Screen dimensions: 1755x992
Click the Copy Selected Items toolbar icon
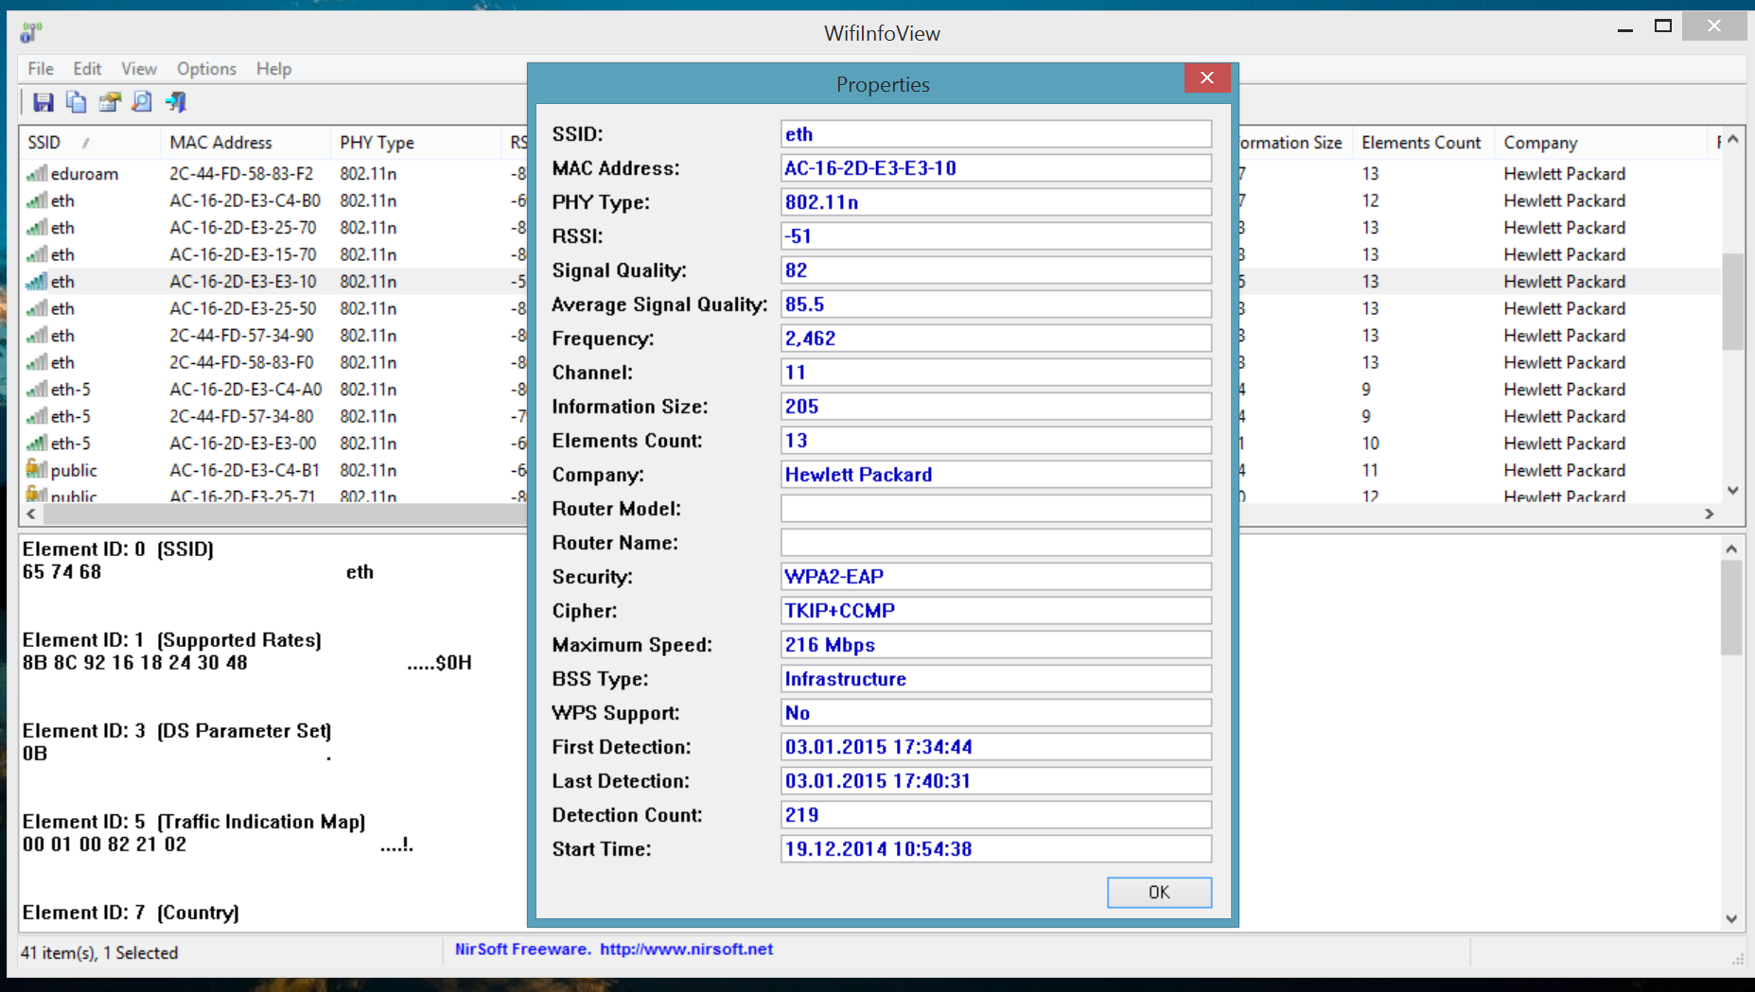coord(77,102)
